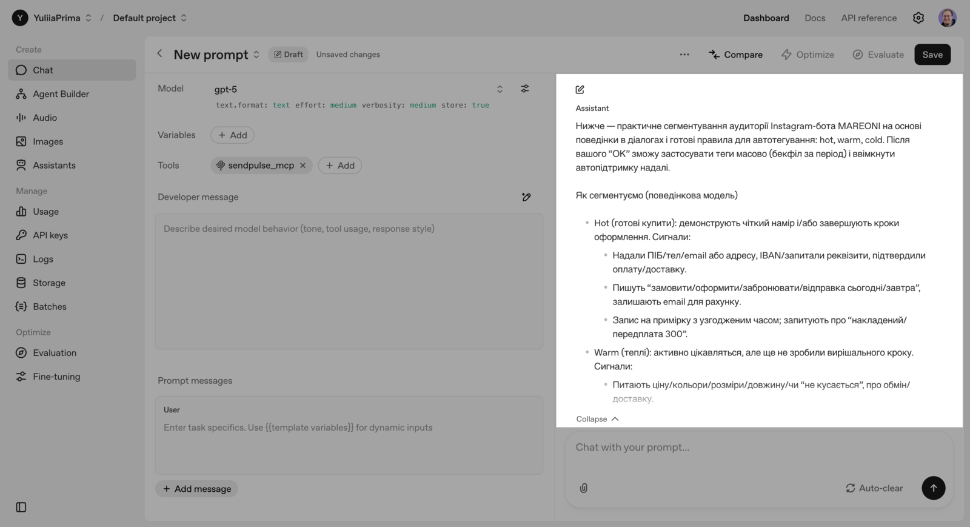Open the three-dots more options menu

tap(684, 55)
